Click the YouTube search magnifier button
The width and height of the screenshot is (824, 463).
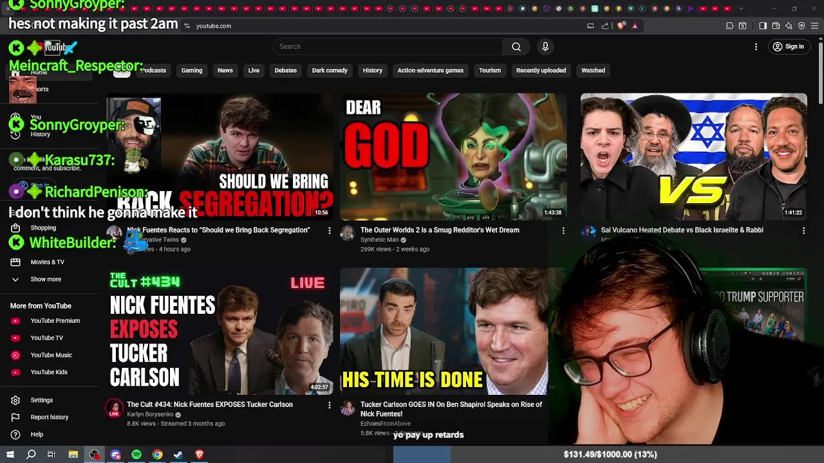click(516, 46)
